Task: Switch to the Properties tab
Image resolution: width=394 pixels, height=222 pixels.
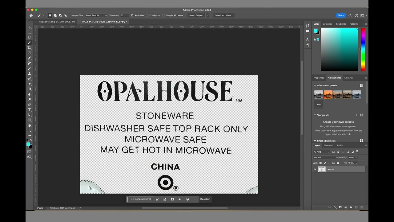Action: coord(319,78)
